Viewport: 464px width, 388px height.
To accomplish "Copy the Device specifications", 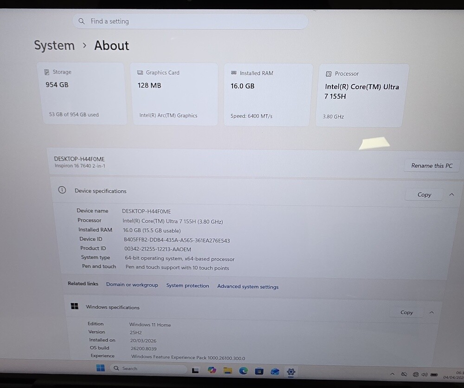I will coord(424,195).
